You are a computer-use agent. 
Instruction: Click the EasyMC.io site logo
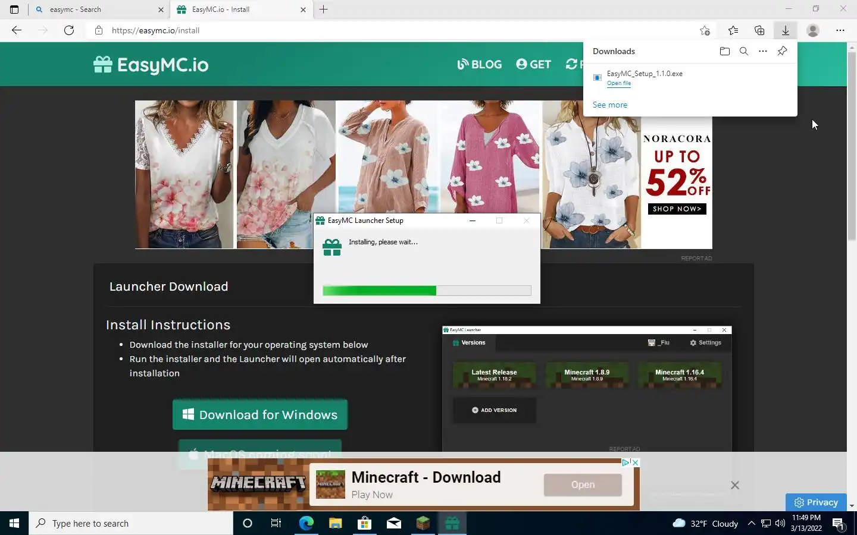pyautogui.click(x=151, y=64)
